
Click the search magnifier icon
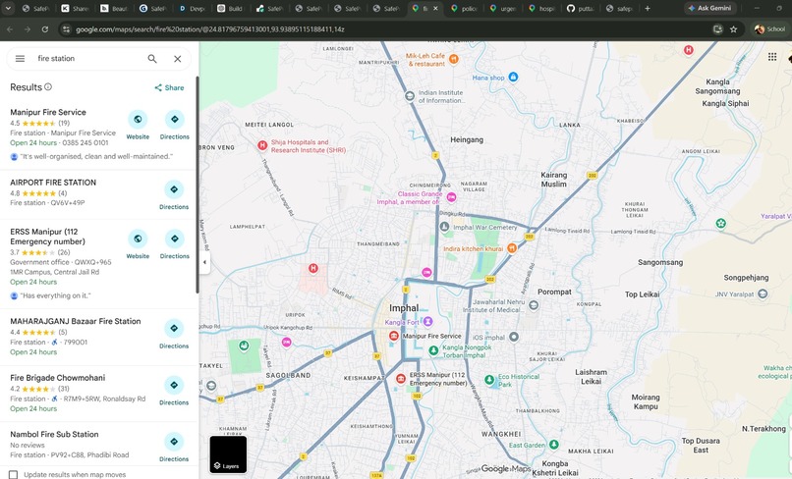click(x=152, y=59)
